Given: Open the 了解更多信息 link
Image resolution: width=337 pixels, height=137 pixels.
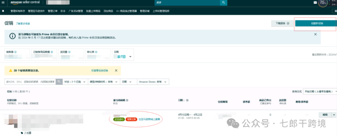Looking at the screenshot, I should 23,24.
